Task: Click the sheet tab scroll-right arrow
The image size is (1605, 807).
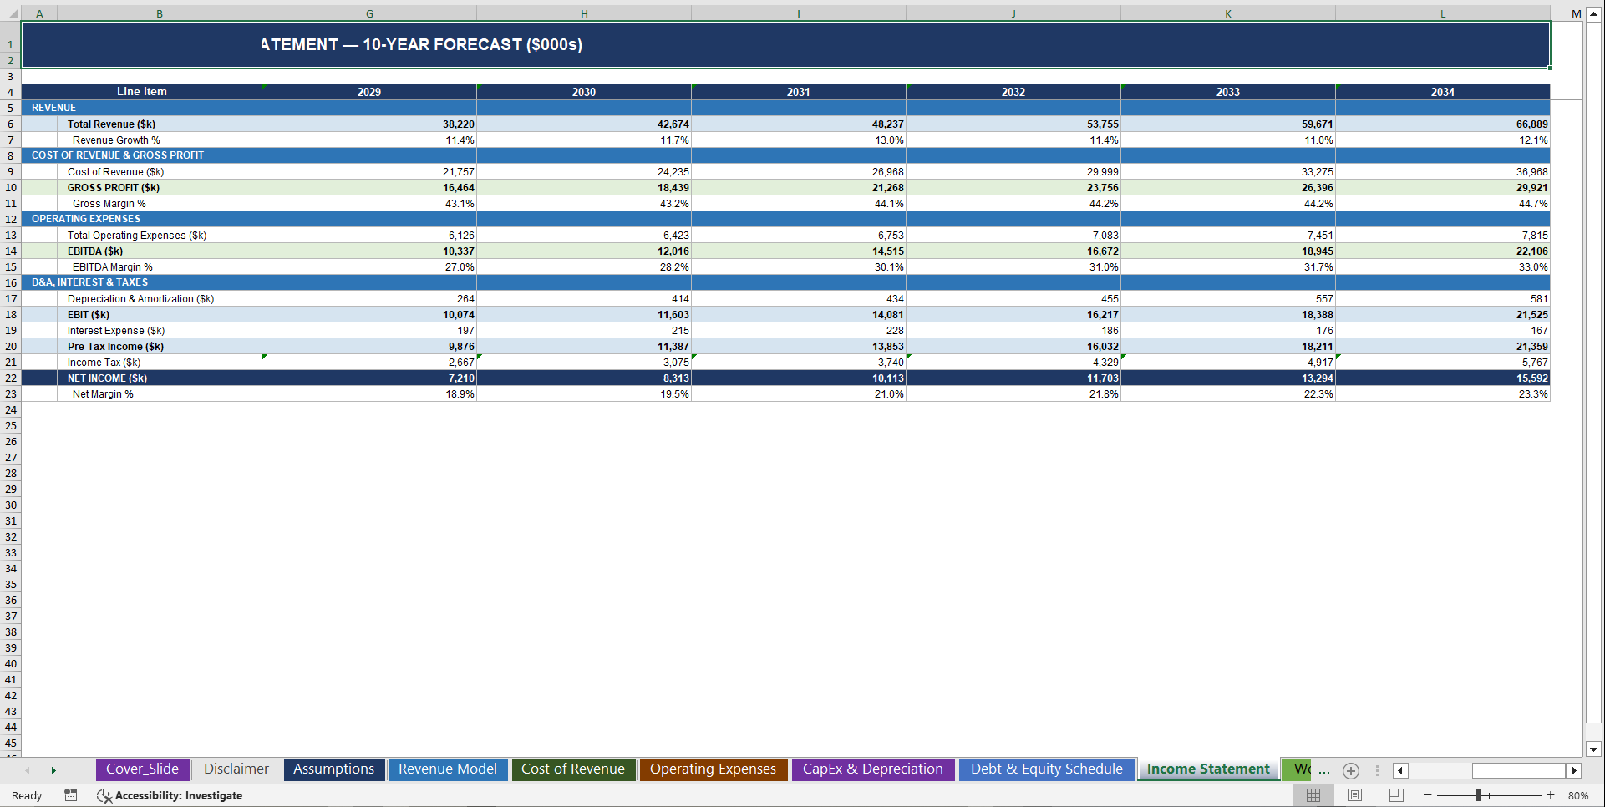Action: 53,770
